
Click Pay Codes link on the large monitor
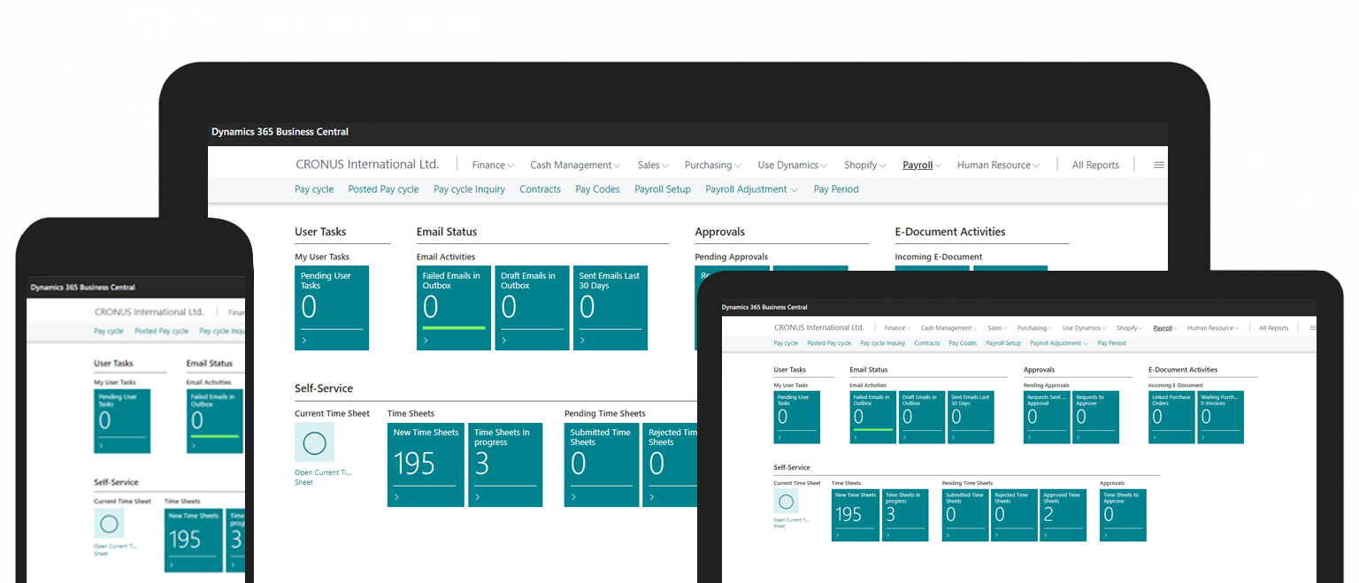(597, 189)
